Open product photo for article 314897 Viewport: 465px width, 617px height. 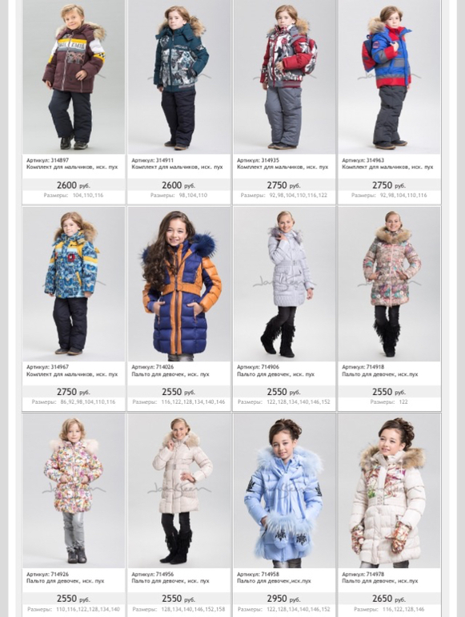[x=74, y=77]
